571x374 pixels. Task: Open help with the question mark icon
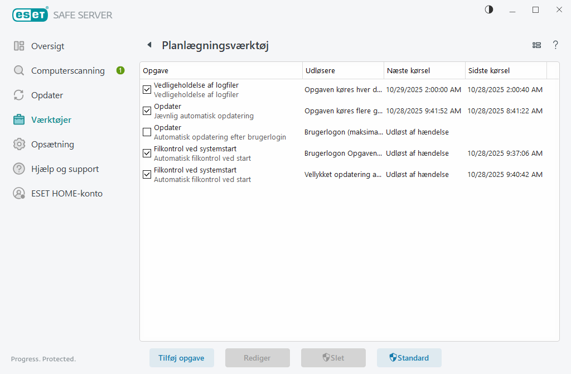[x=555, y=45]
